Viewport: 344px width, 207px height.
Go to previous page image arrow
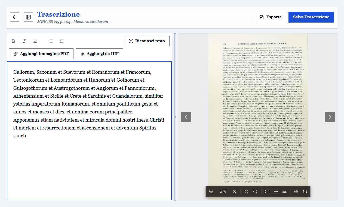186,117
